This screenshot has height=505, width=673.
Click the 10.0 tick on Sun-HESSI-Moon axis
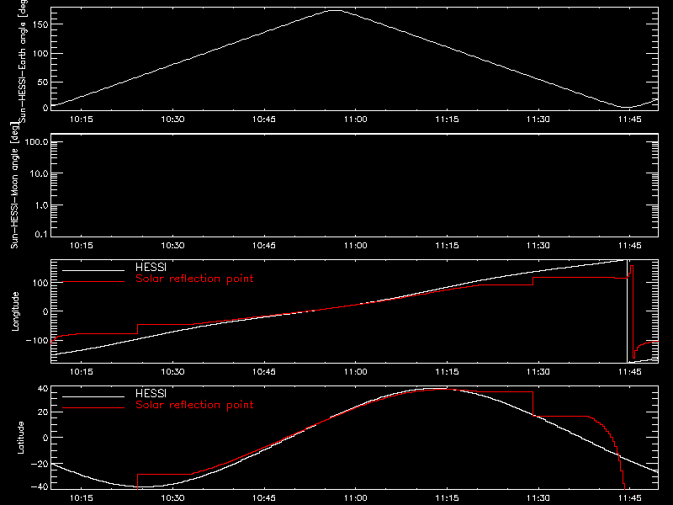pyautogui.click(x=39, y=174)
